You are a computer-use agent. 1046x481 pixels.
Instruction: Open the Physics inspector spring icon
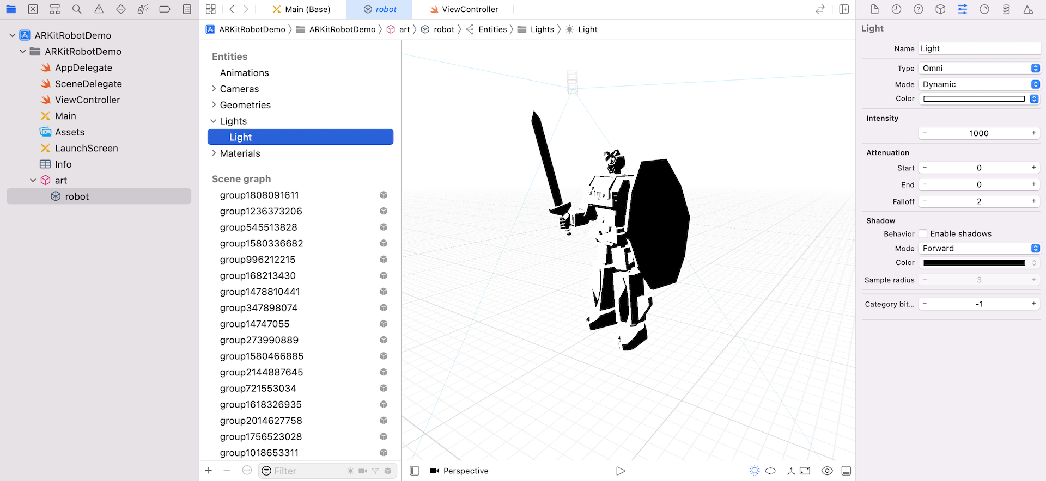(x=1006, y=9)
